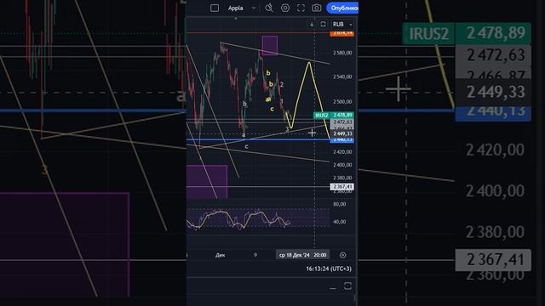Select the lower purple rectangle drawing
545x306 pixels.
(x=207, y=181)
